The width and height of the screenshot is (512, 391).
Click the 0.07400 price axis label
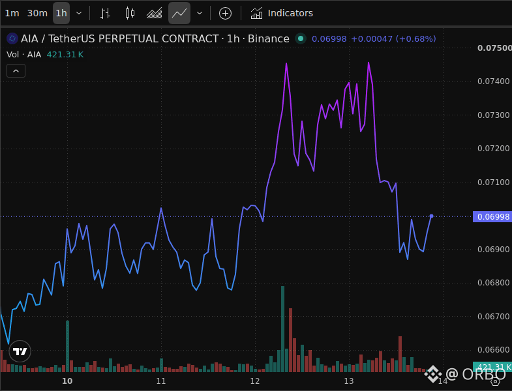click(x=493, y=81)
